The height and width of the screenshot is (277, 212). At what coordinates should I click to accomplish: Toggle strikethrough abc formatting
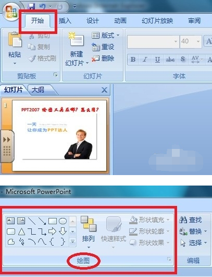170,60
